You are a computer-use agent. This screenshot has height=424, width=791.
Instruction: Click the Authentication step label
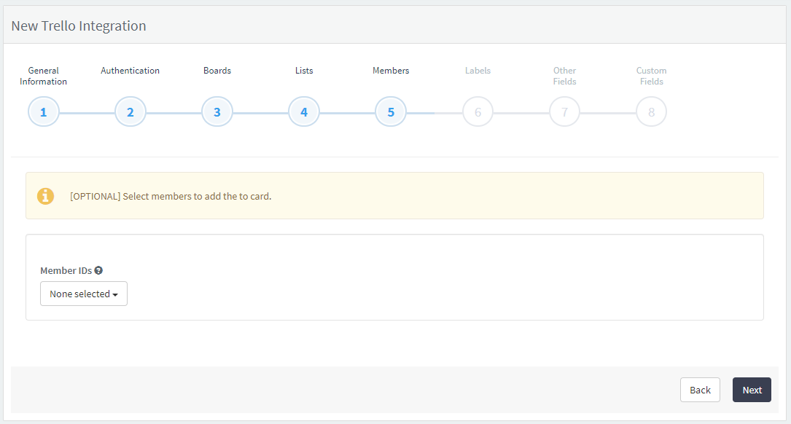pos(130,71)
